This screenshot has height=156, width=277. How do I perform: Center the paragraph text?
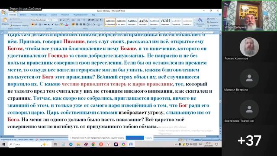tap(77, 24)
